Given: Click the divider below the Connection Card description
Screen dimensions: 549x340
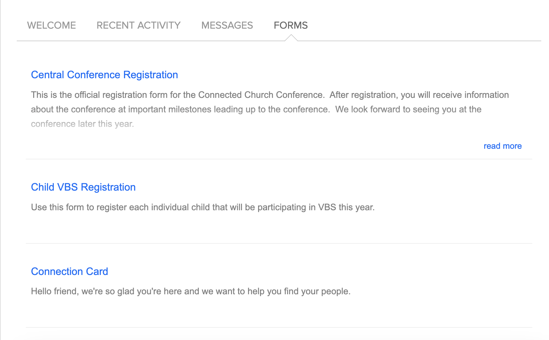Looking at the screenshot, I should click(279, 328).
